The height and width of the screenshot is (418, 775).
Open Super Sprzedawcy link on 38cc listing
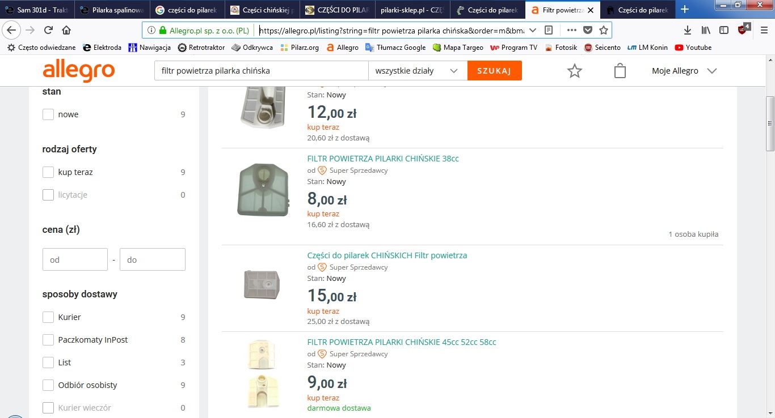359,170
